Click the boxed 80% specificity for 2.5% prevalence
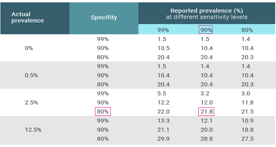Image resolution: width=276 pixels, height=147 pixels. pos(103,112)
